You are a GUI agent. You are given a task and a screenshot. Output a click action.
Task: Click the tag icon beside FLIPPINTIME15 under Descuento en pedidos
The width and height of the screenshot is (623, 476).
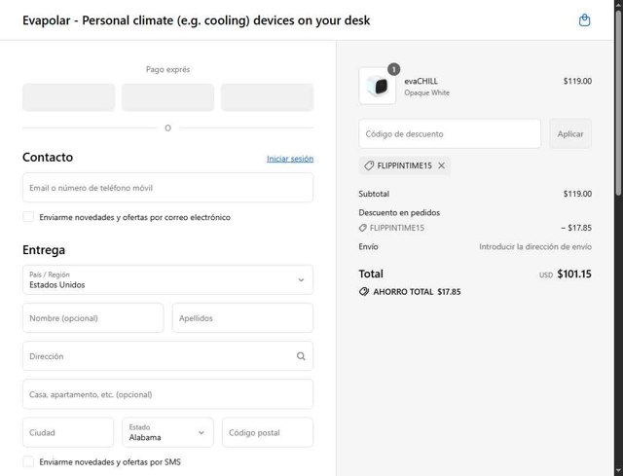click(x=362, y=228)
